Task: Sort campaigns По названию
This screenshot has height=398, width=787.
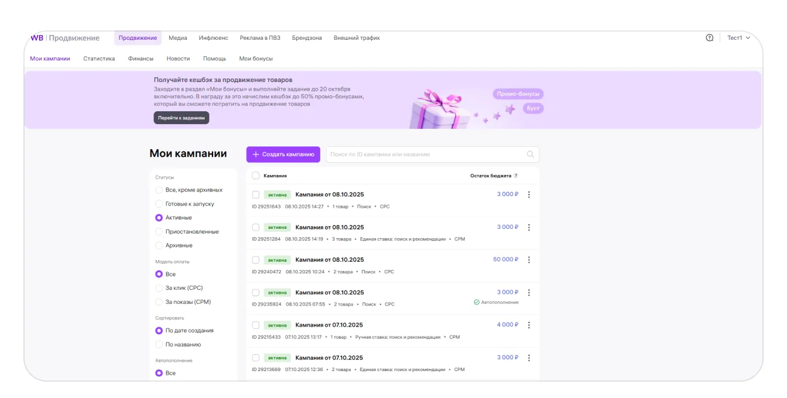Action: tap(159, 345)
